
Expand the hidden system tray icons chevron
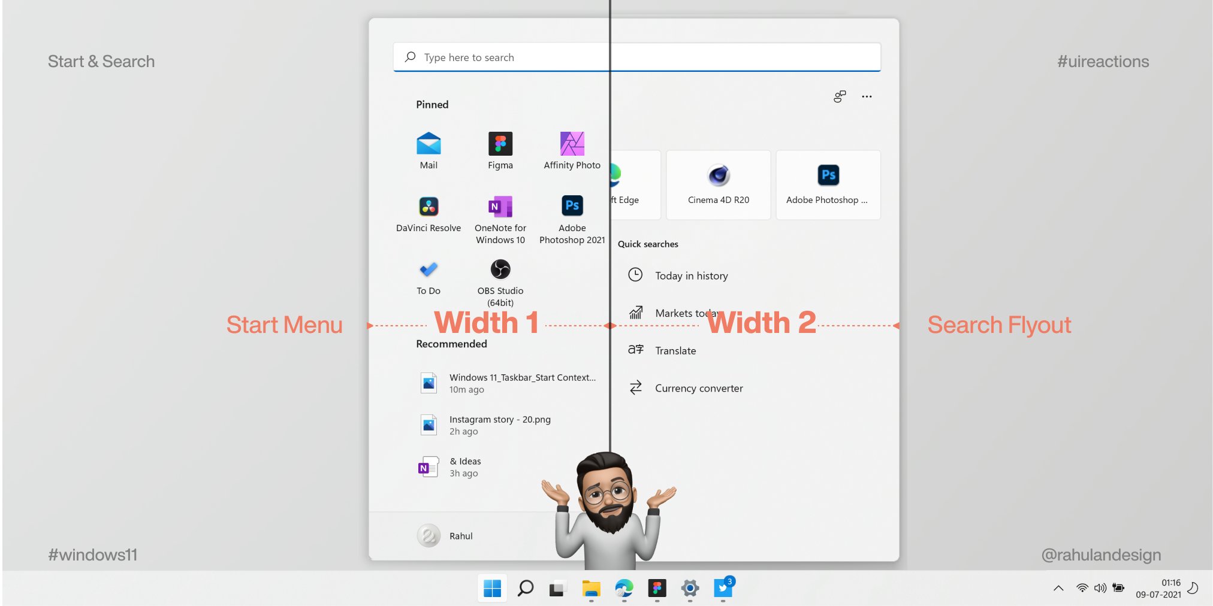click(1058, 588)
